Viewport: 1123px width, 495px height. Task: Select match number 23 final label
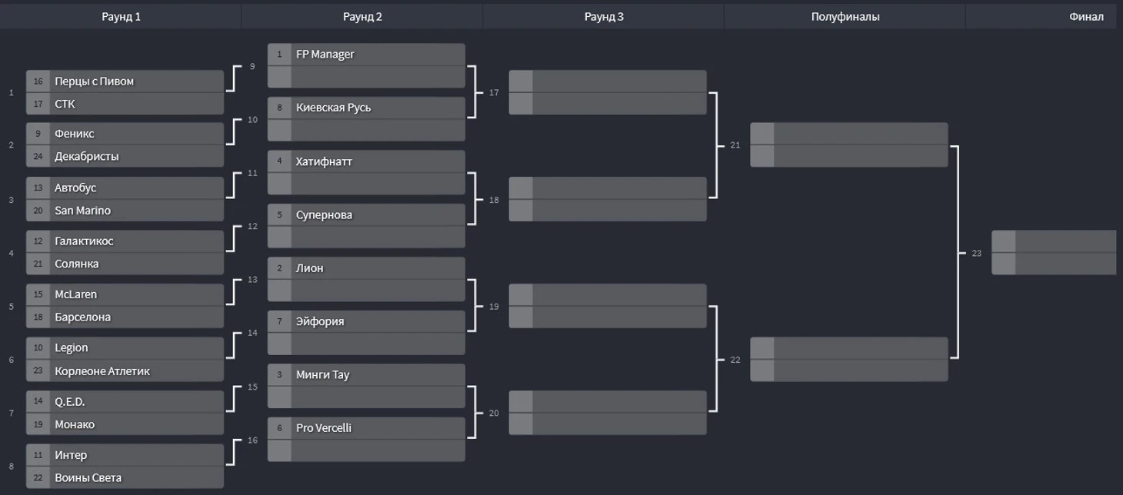point(977,253)
